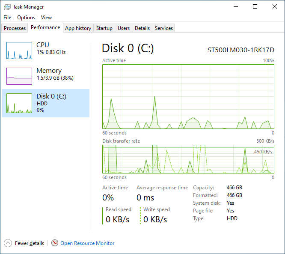Open the Services tab

164,28
